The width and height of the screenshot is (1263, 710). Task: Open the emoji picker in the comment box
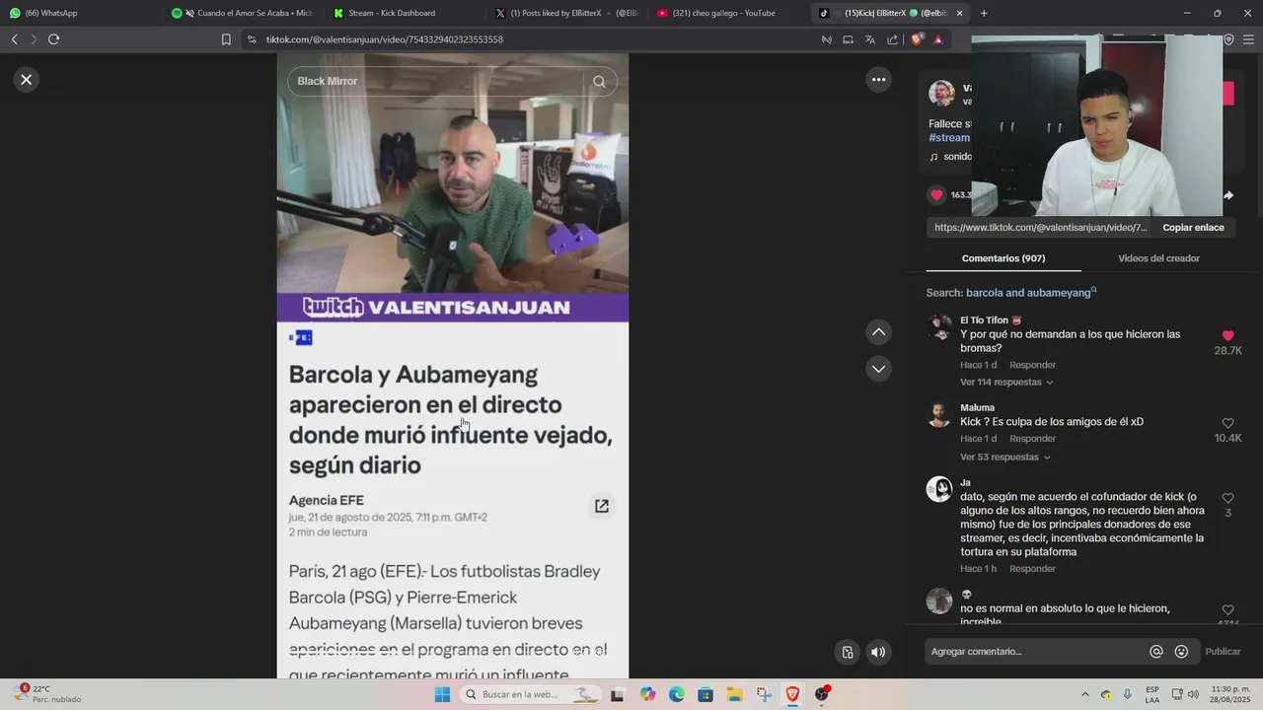point(1181,652)
